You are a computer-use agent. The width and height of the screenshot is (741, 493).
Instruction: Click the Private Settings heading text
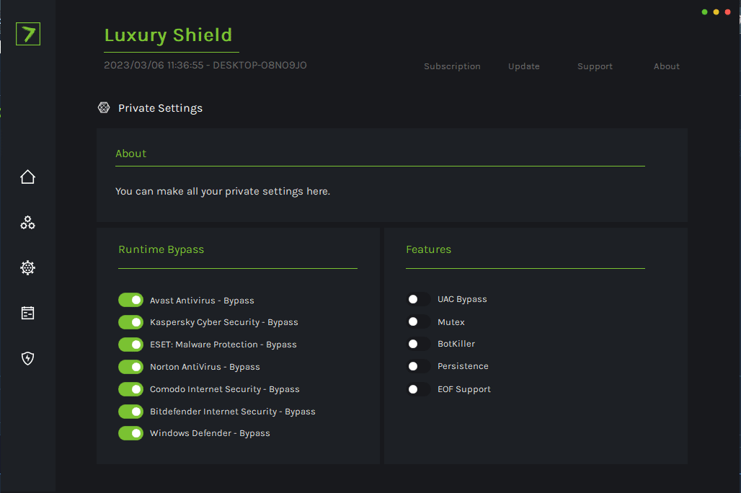pos(160,108)
